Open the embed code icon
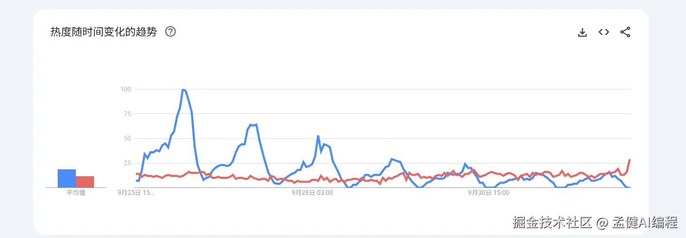 604,32
